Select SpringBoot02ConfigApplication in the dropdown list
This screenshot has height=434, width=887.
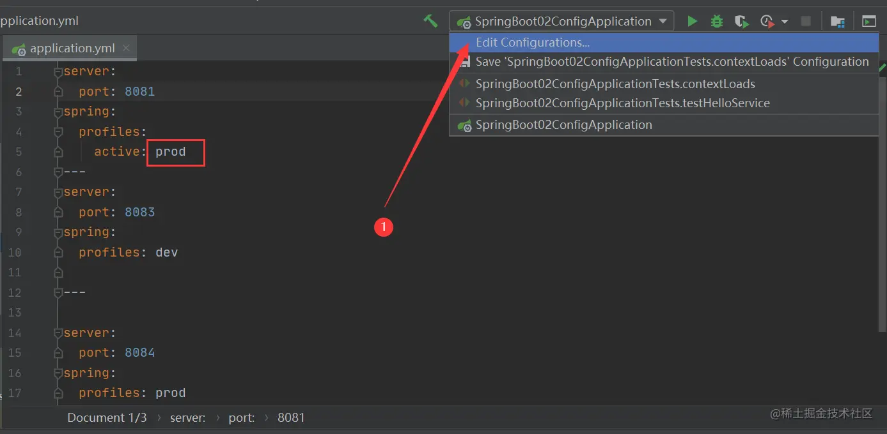664,125
